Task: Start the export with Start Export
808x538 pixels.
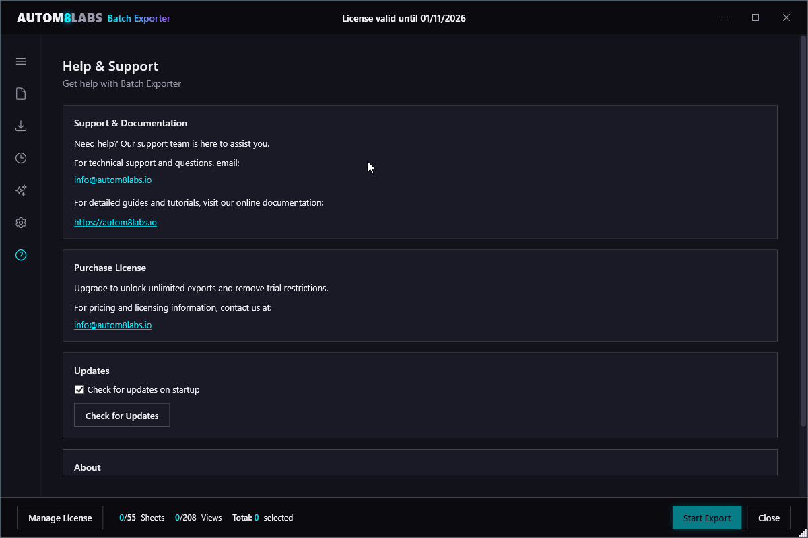Action: [706, 517]
